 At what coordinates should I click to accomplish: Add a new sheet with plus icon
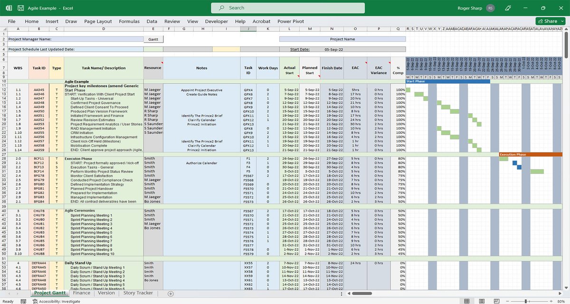coord(171,294)
